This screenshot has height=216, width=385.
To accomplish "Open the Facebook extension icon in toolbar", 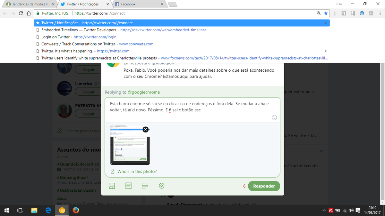I will click(x=344, y=13).
